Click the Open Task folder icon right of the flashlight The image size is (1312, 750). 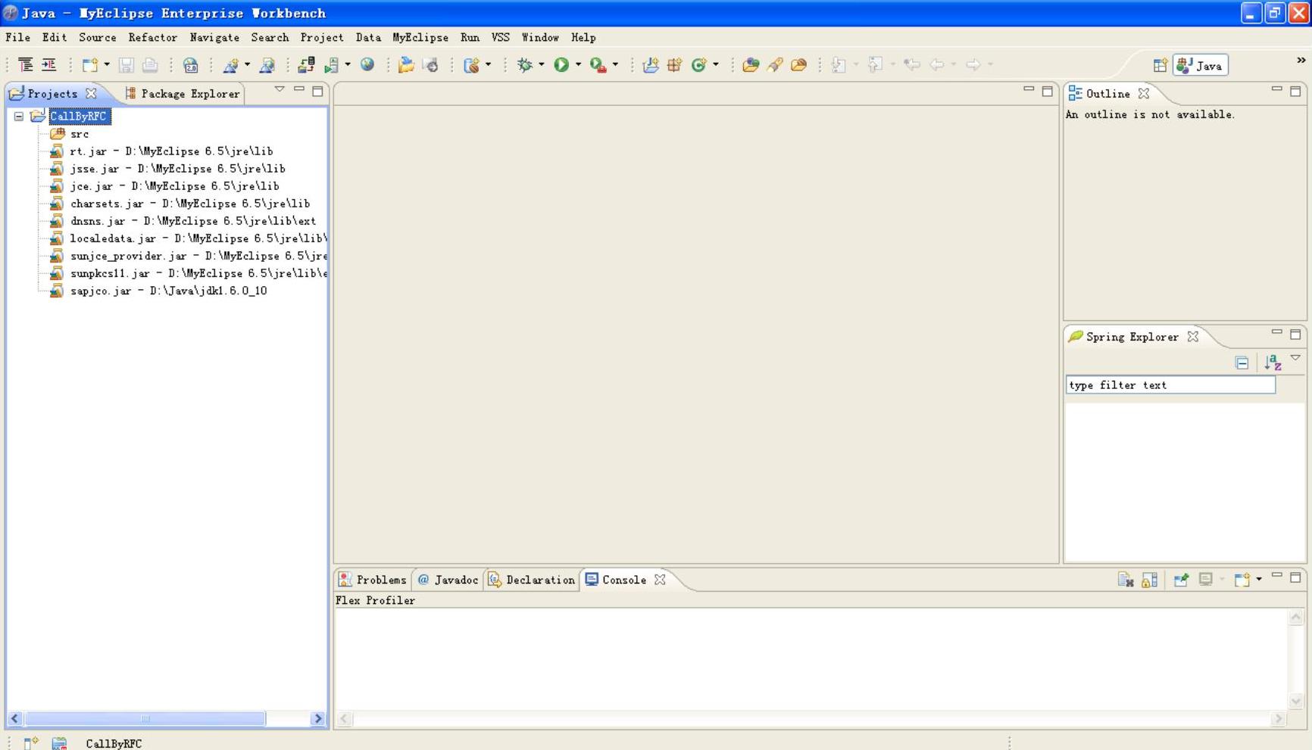click(798, 65)
